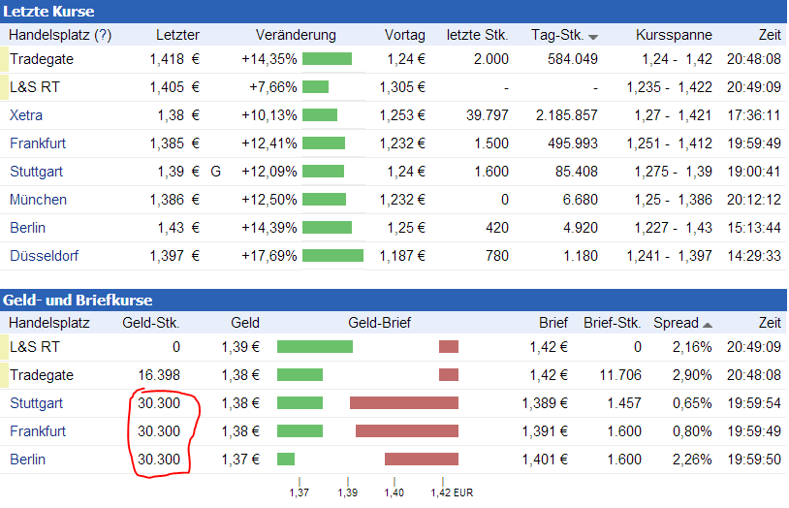
Task: Open the Xetra trading venue link
Action: click(x=26, y=115)
